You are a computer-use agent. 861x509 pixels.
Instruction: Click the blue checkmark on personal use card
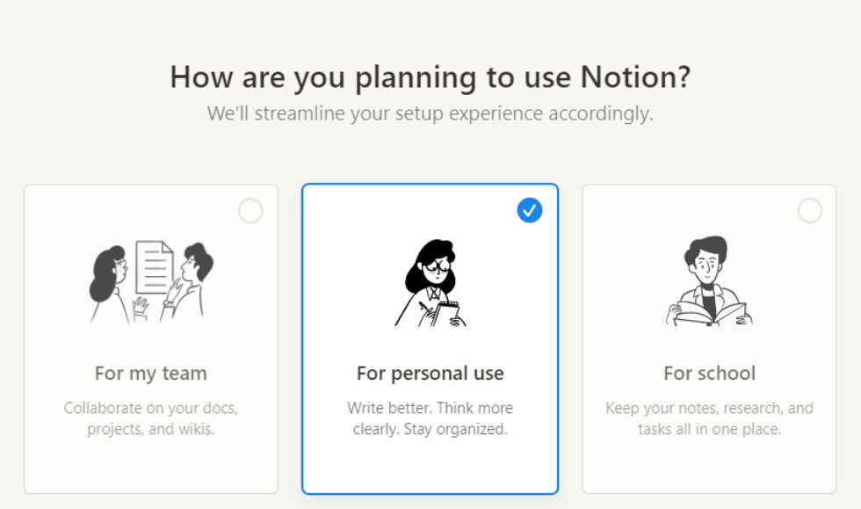(x=529, y=210)
